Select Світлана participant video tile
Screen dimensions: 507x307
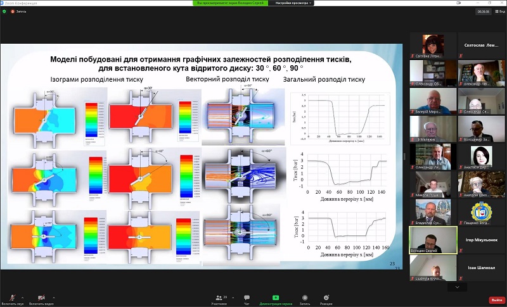tap(433, 45)
